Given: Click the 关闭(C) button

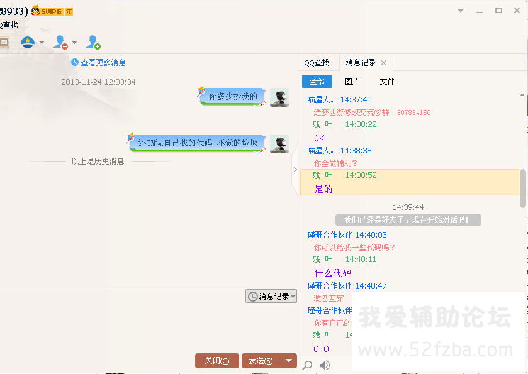Looking at the screenshot, I should 217,361.
